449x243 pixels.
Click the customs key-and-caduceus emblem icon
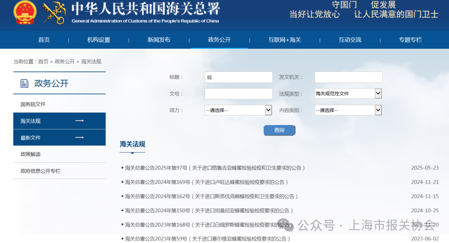pyautogui.click(x=54, y=12)
